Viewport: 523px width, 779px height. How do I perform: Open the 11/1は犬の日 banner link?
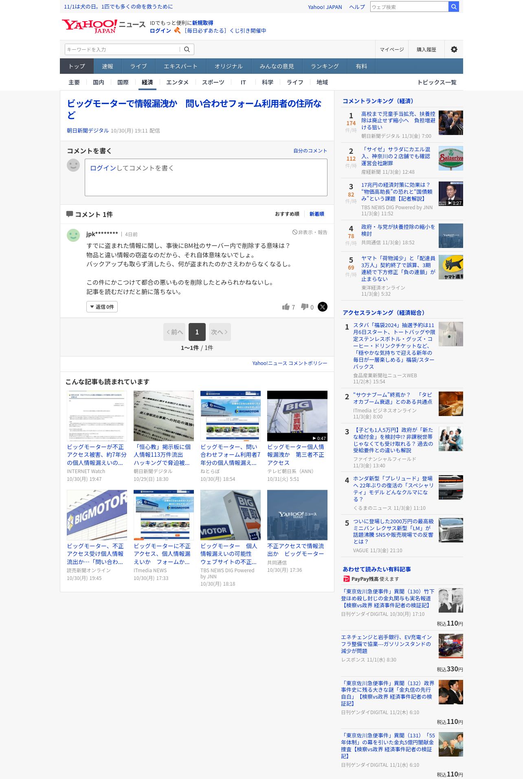click(x=119, y=7)
